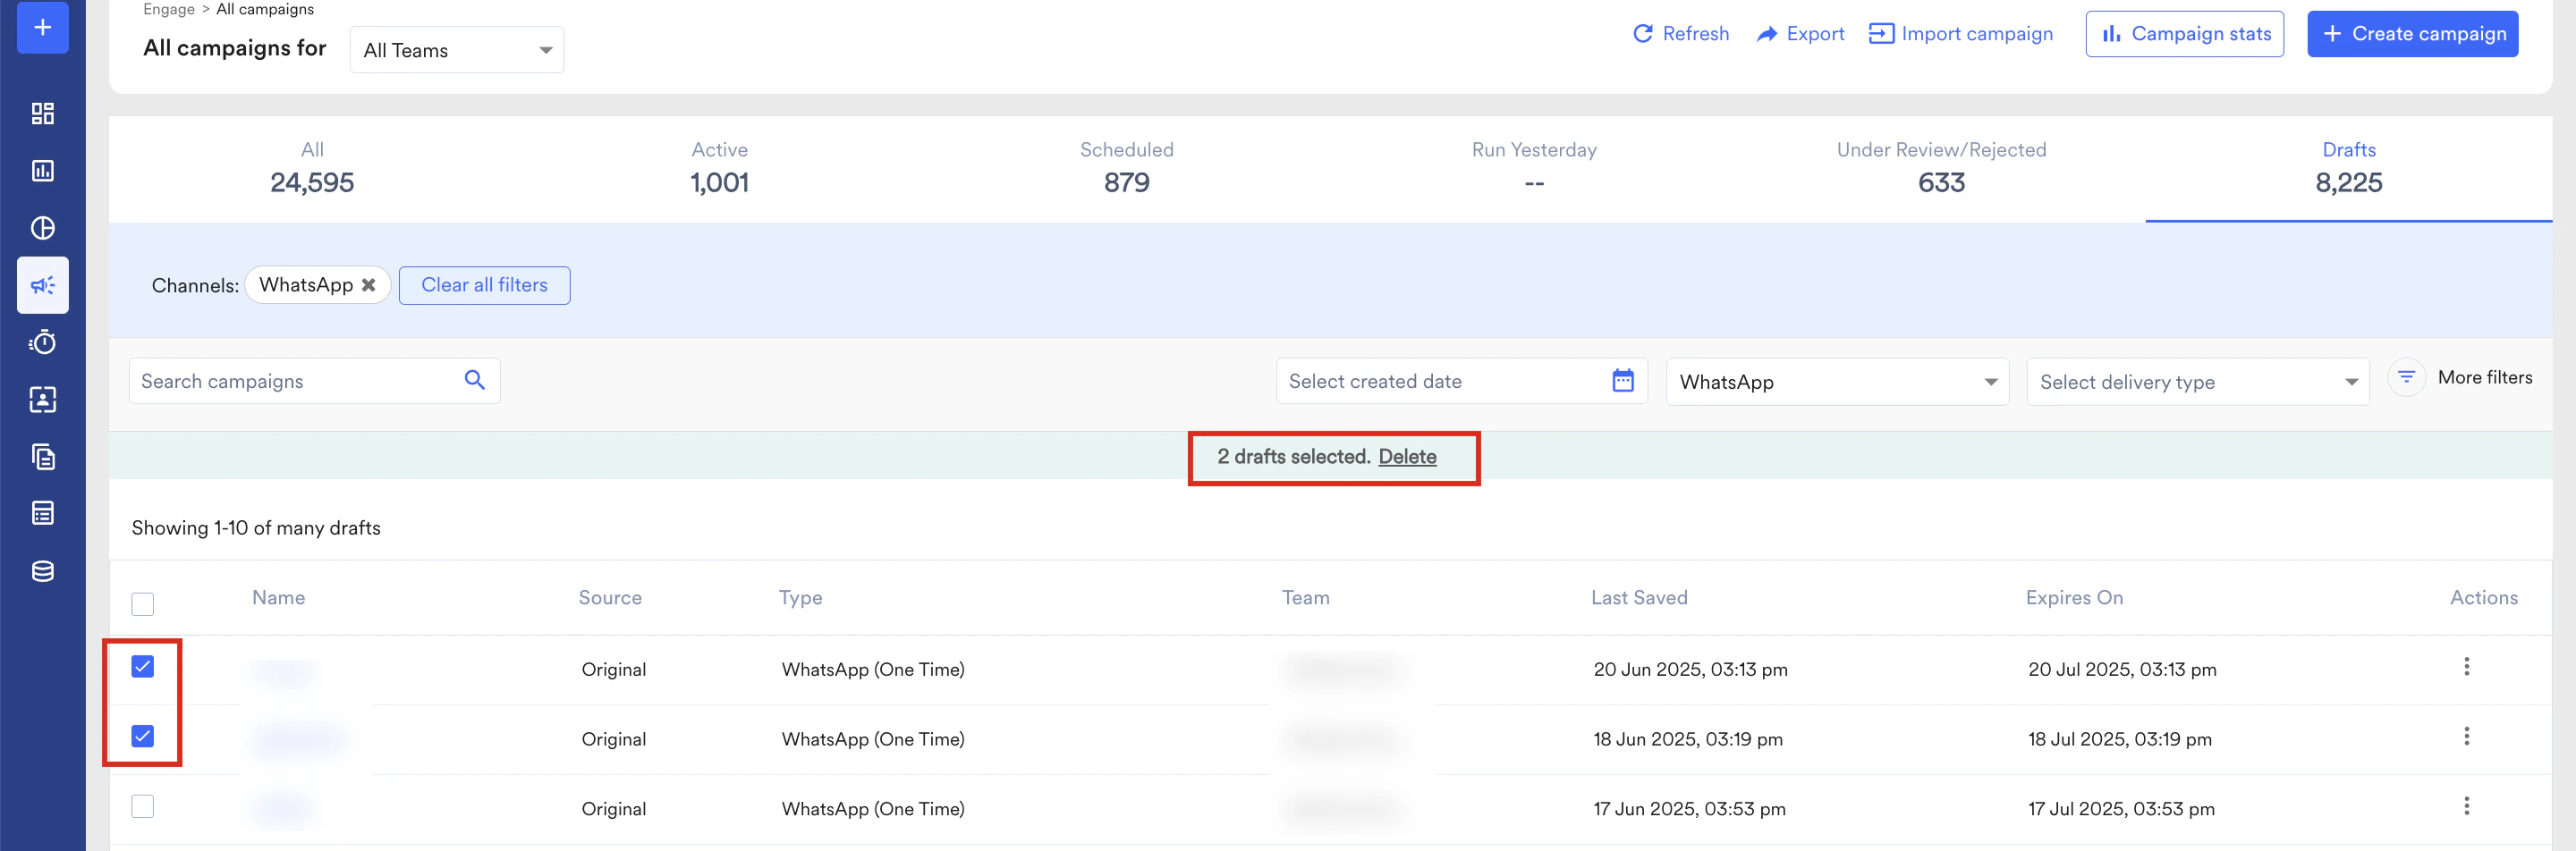Click the database icon at sidebar bottom
Image resolution: width=2576 pixels, height=851 pixels.
point(42,570)
